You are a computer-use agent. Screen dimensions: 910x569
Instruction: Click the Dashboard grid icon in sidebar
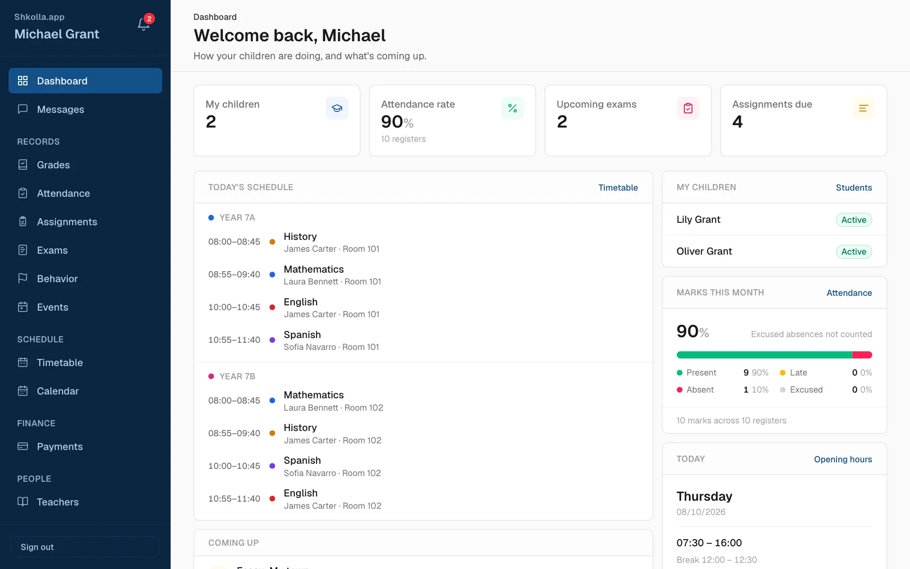(23, 81)
